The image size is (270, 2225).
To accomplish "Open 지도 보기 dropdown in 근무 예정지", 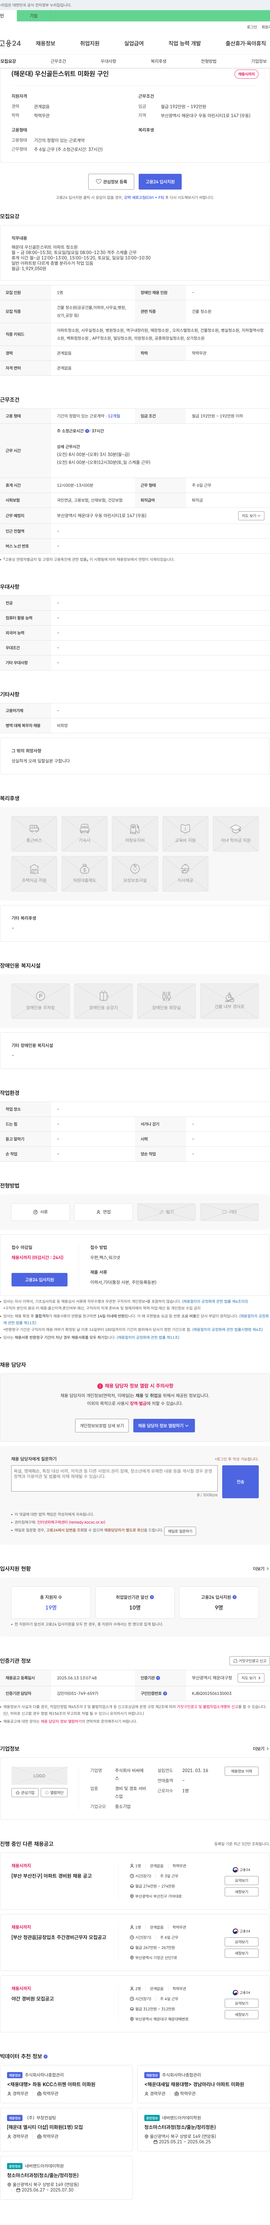I will click(x=251, y=516).
